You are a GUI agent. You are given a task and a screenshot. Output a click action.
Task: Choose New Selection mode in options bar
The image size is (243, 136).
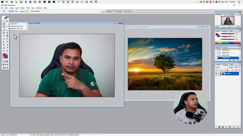pyautogui.click(x=10, y=11)
